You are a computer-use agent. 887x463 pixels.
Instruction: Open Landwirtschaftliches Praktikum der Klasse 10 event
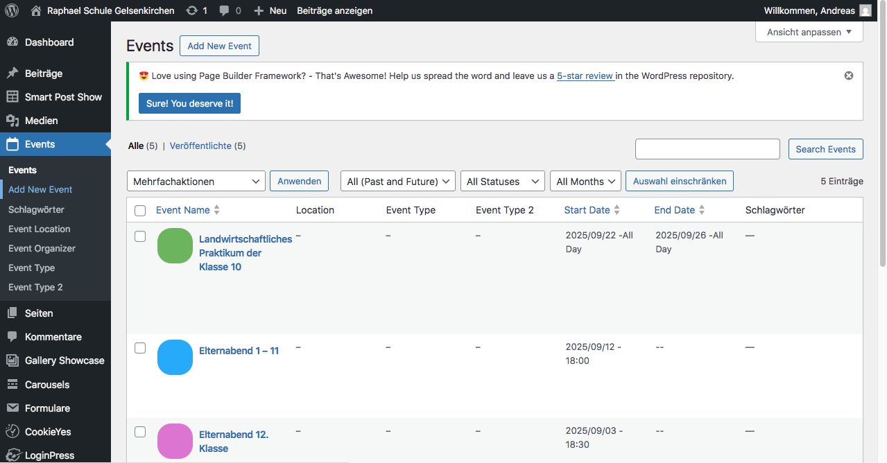click(246, 252)
